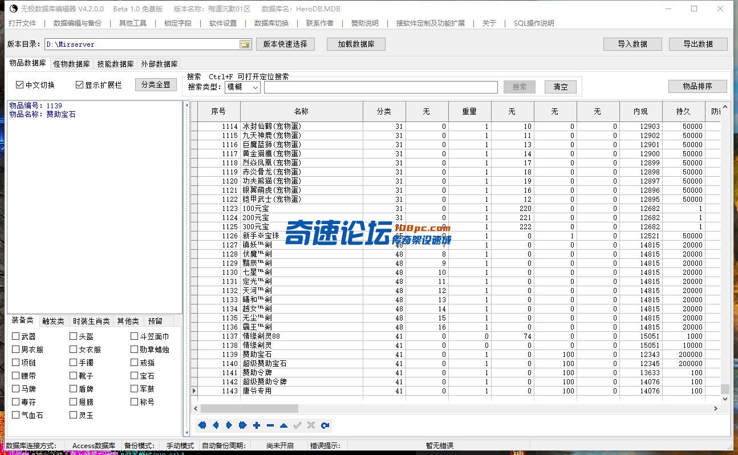Click the yin-yang app icon in title bar
Screen dimensions: 738x455
(14, 9)
